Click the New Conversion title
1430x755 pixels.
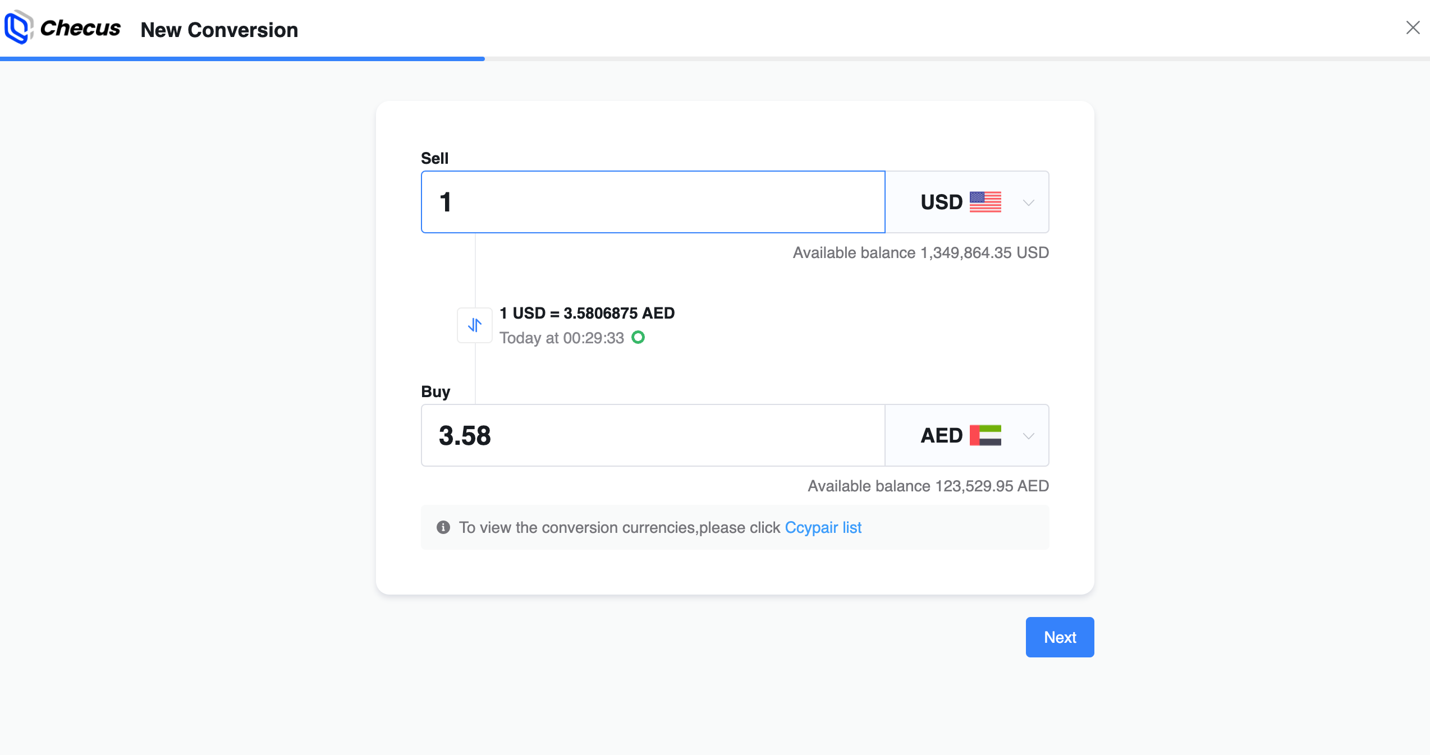point(219,30)
